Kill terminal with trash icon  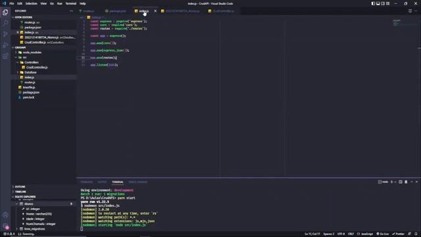[x=406, y=182]
